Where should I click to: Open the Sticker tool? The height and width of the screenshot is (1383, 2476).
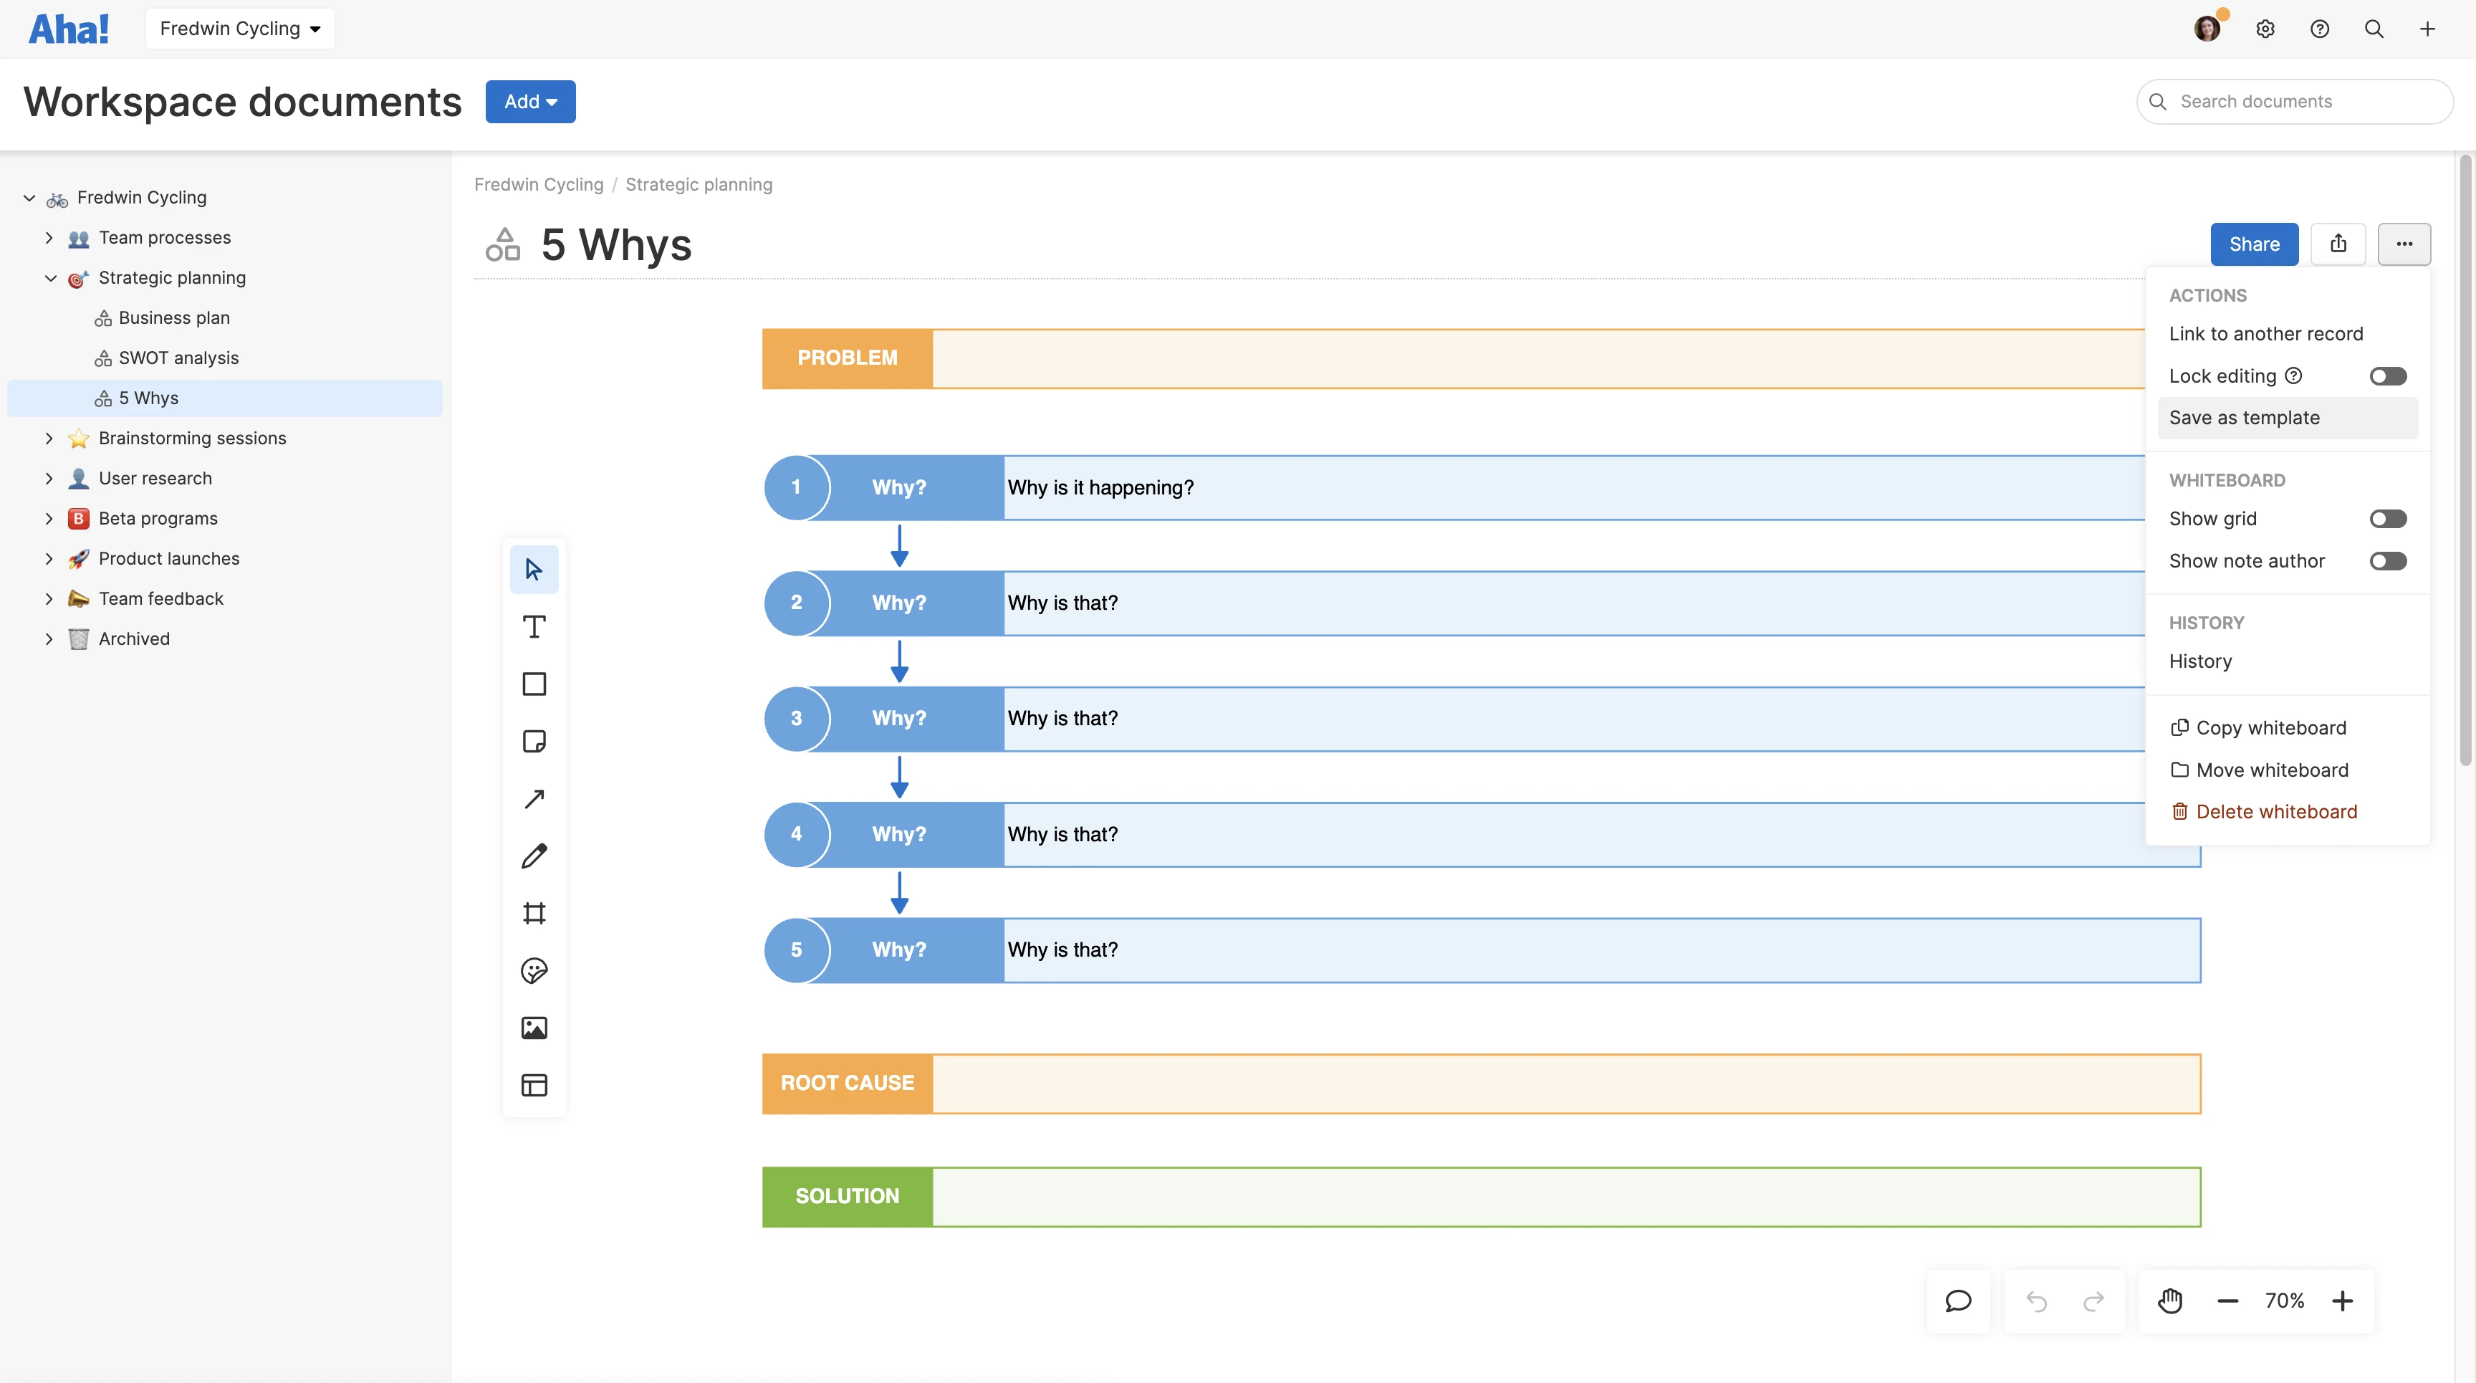(534, 971)
